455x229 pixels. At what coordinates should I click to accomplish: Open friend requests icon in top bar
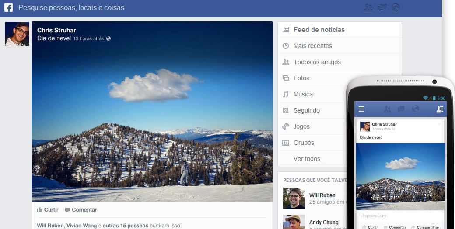click(368, 7)
